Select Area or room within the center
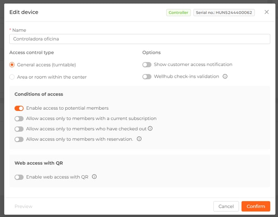This screenshot has height=217, width=278. 12,77
